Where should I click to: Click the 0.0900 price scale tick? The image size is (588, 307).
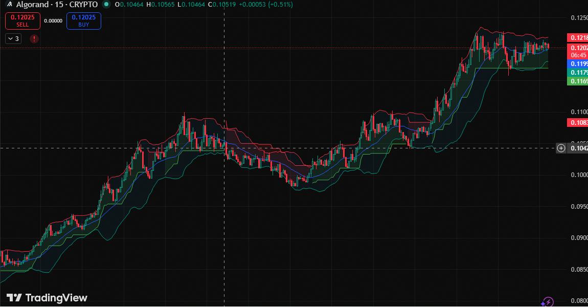click(x=579, y=237)
